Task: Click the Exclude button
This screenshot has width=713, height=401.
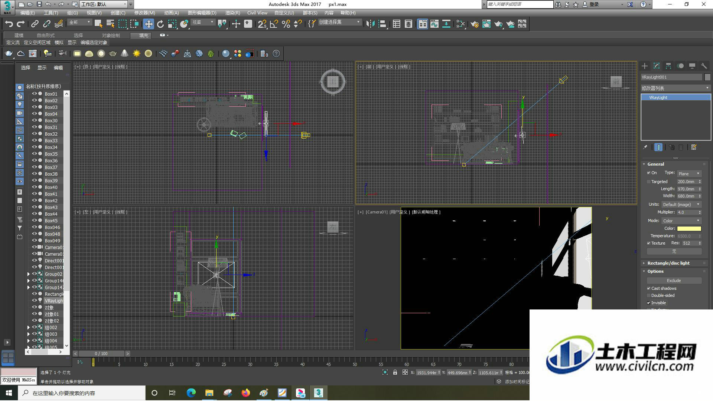Action: [x=674, y=281]
